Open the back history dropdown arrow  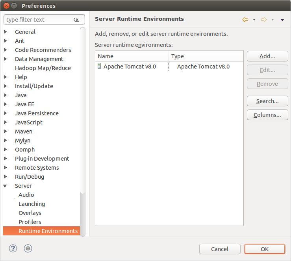(x=254, y=20)
